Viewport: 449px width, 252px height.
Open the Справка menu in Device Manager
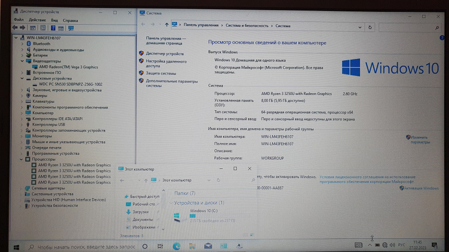70,21
